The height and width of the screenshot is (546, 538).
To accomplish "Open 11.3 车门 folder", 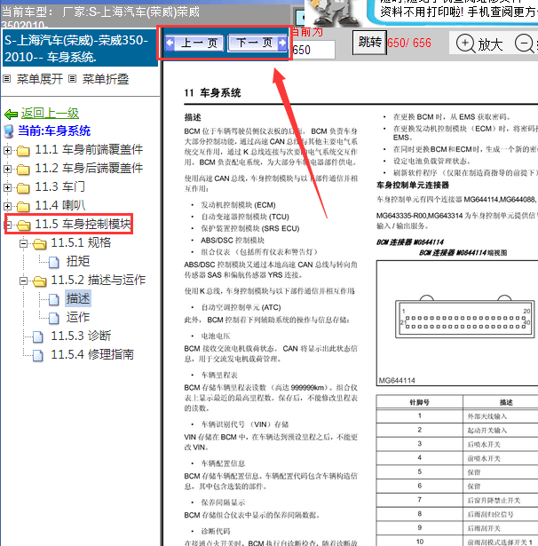I will [x=59, y=187].
